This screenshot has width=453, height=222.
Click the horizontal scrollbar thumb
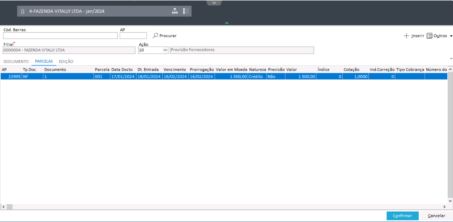click(10, 207)
